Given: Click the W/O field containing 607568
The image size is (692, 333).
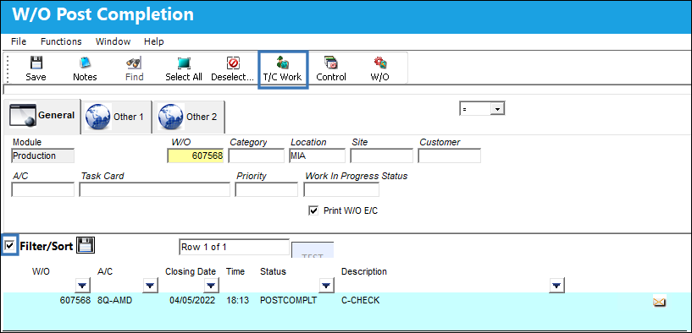Looking at the screenshot, I should pyautogui.click(x=196, y=156).
